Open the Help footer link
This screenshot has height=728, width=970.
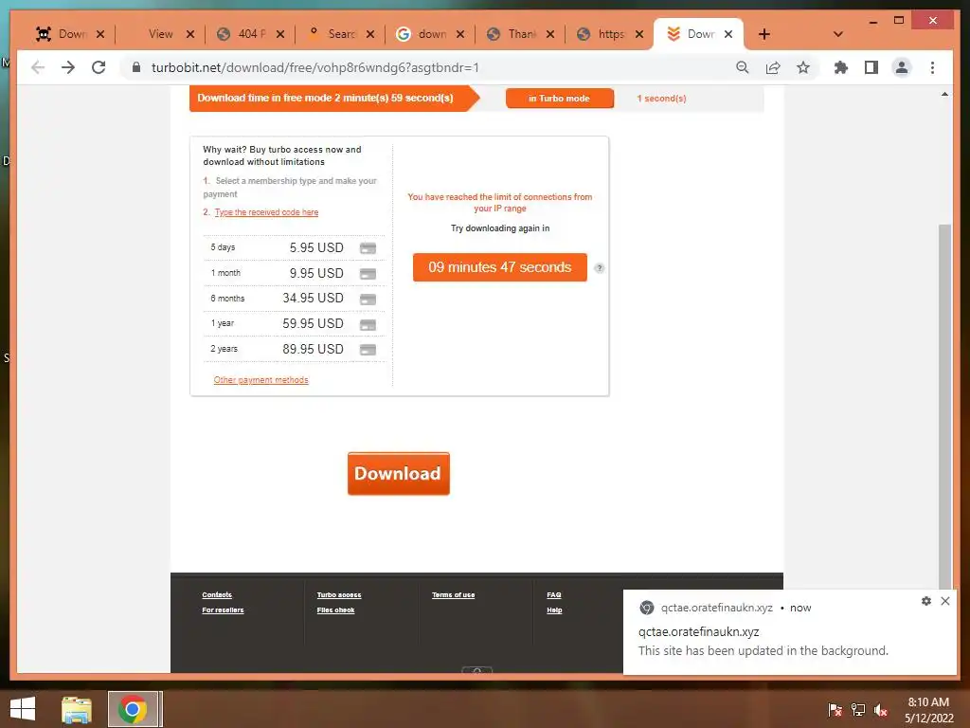pyautogui.click(x=554, y=610)
